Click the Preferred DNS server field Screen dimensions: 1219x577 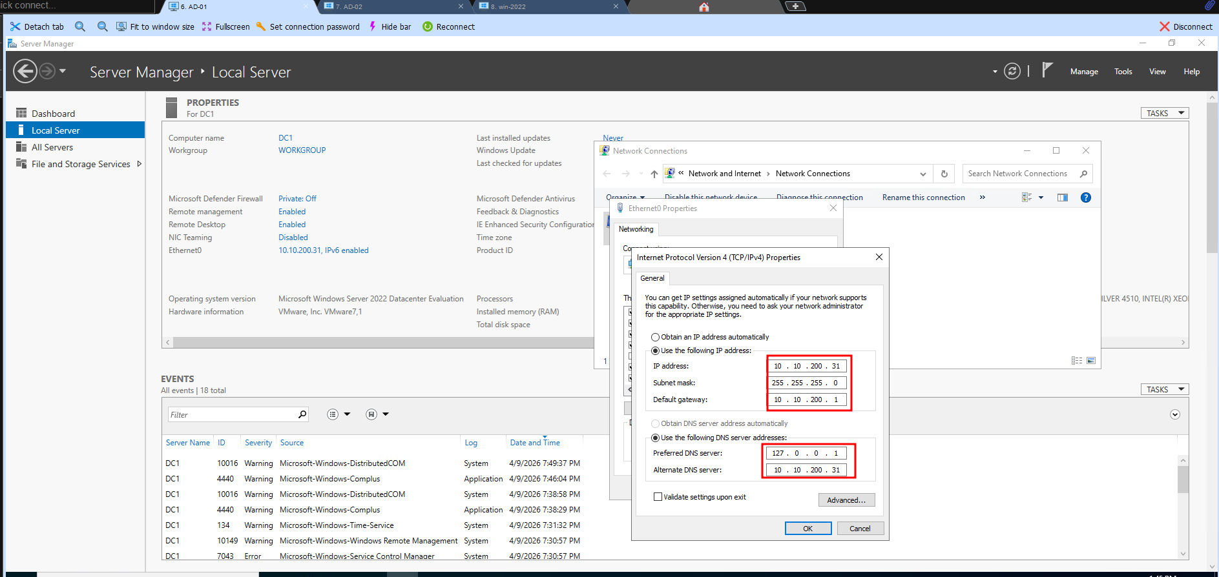point(806,453)
